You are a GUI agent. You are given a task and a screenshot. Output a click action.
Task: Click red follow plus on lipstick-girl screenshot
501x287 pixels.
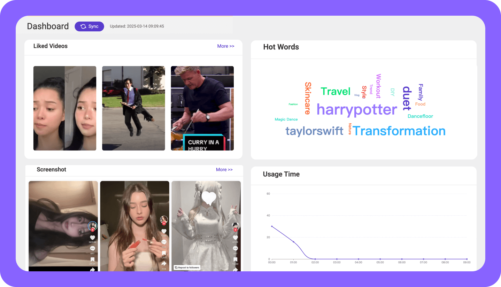point(164,224)
